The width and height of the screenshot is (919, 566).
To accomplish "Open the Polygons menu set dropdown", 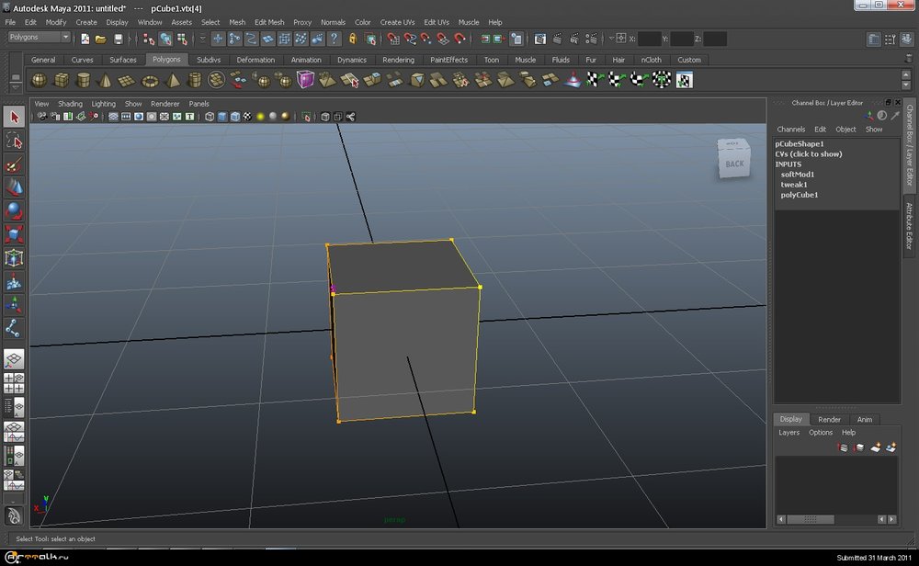I will 40,38.
